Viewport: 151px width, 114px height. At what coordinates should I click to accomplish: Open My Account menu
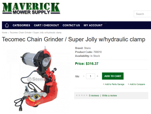click(x=93, y=25)
